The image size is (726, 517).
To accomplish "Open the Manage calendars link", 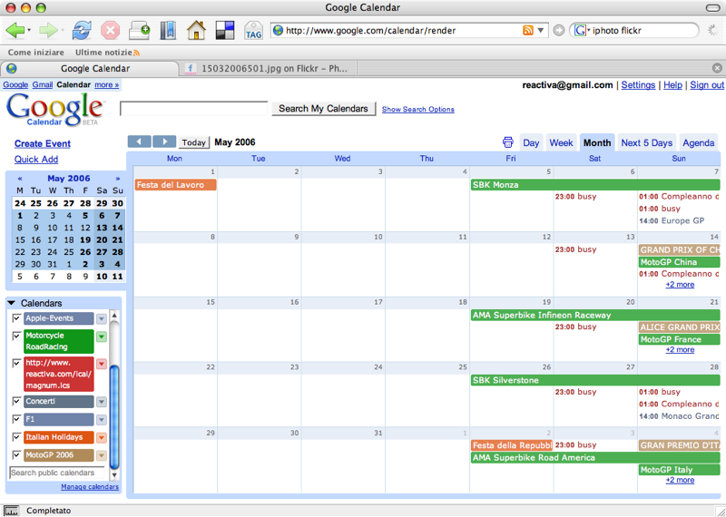I will [90, 486].
